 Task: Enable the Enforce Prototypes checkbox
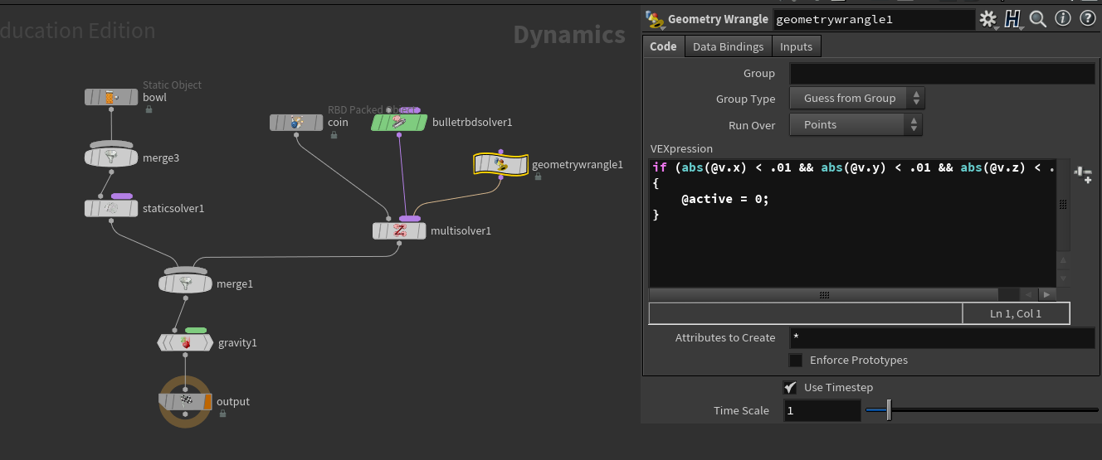tap(796, 361)
